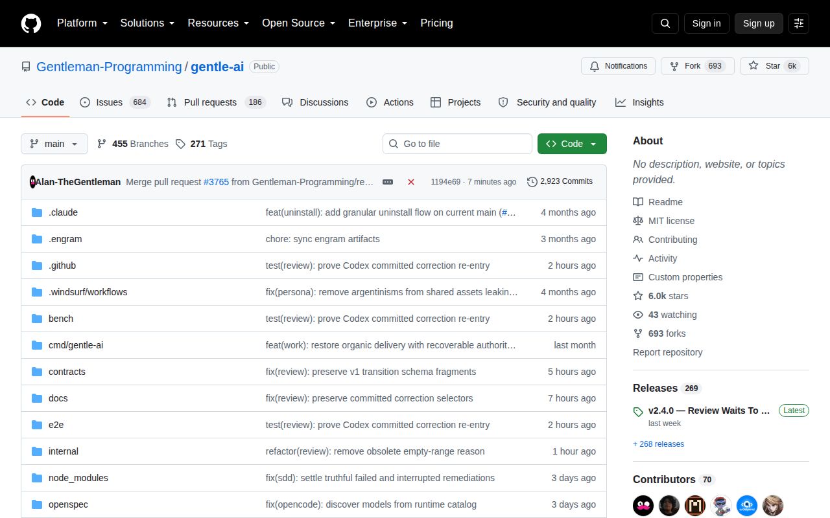Click the failed checks red X icon
This screenshot has height=518, width=830.
point(411,182)
